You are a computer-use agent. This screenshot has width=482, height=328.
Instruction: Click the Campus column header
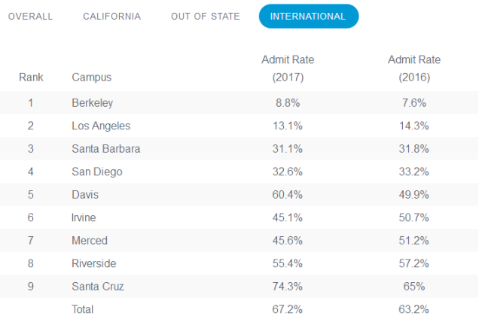click(90, 77)
